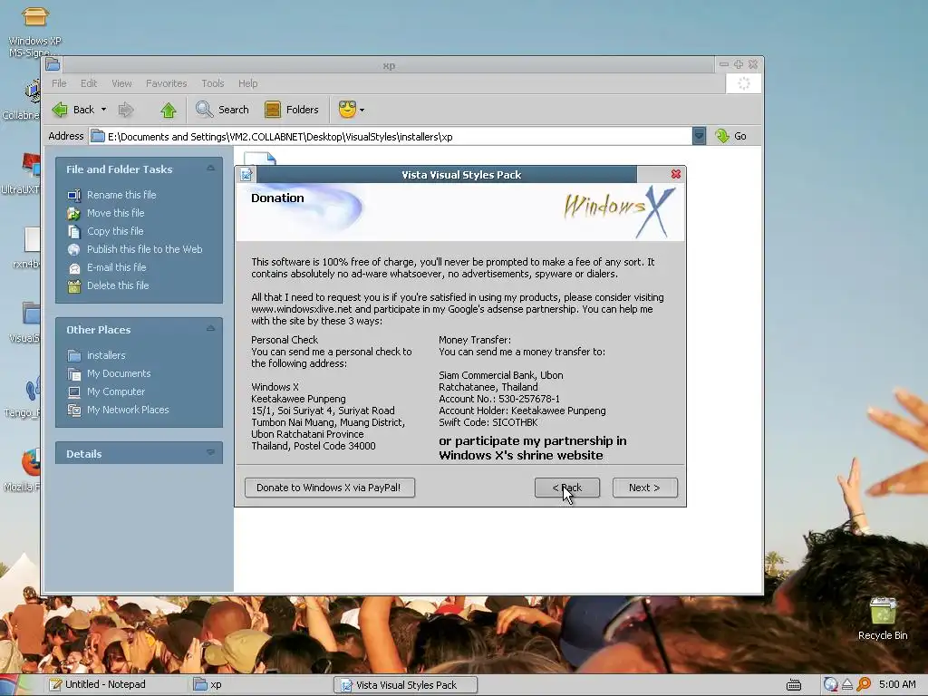The image size is (928, 696).
Task: Click Copy this file
Action: tap(115, 231)
